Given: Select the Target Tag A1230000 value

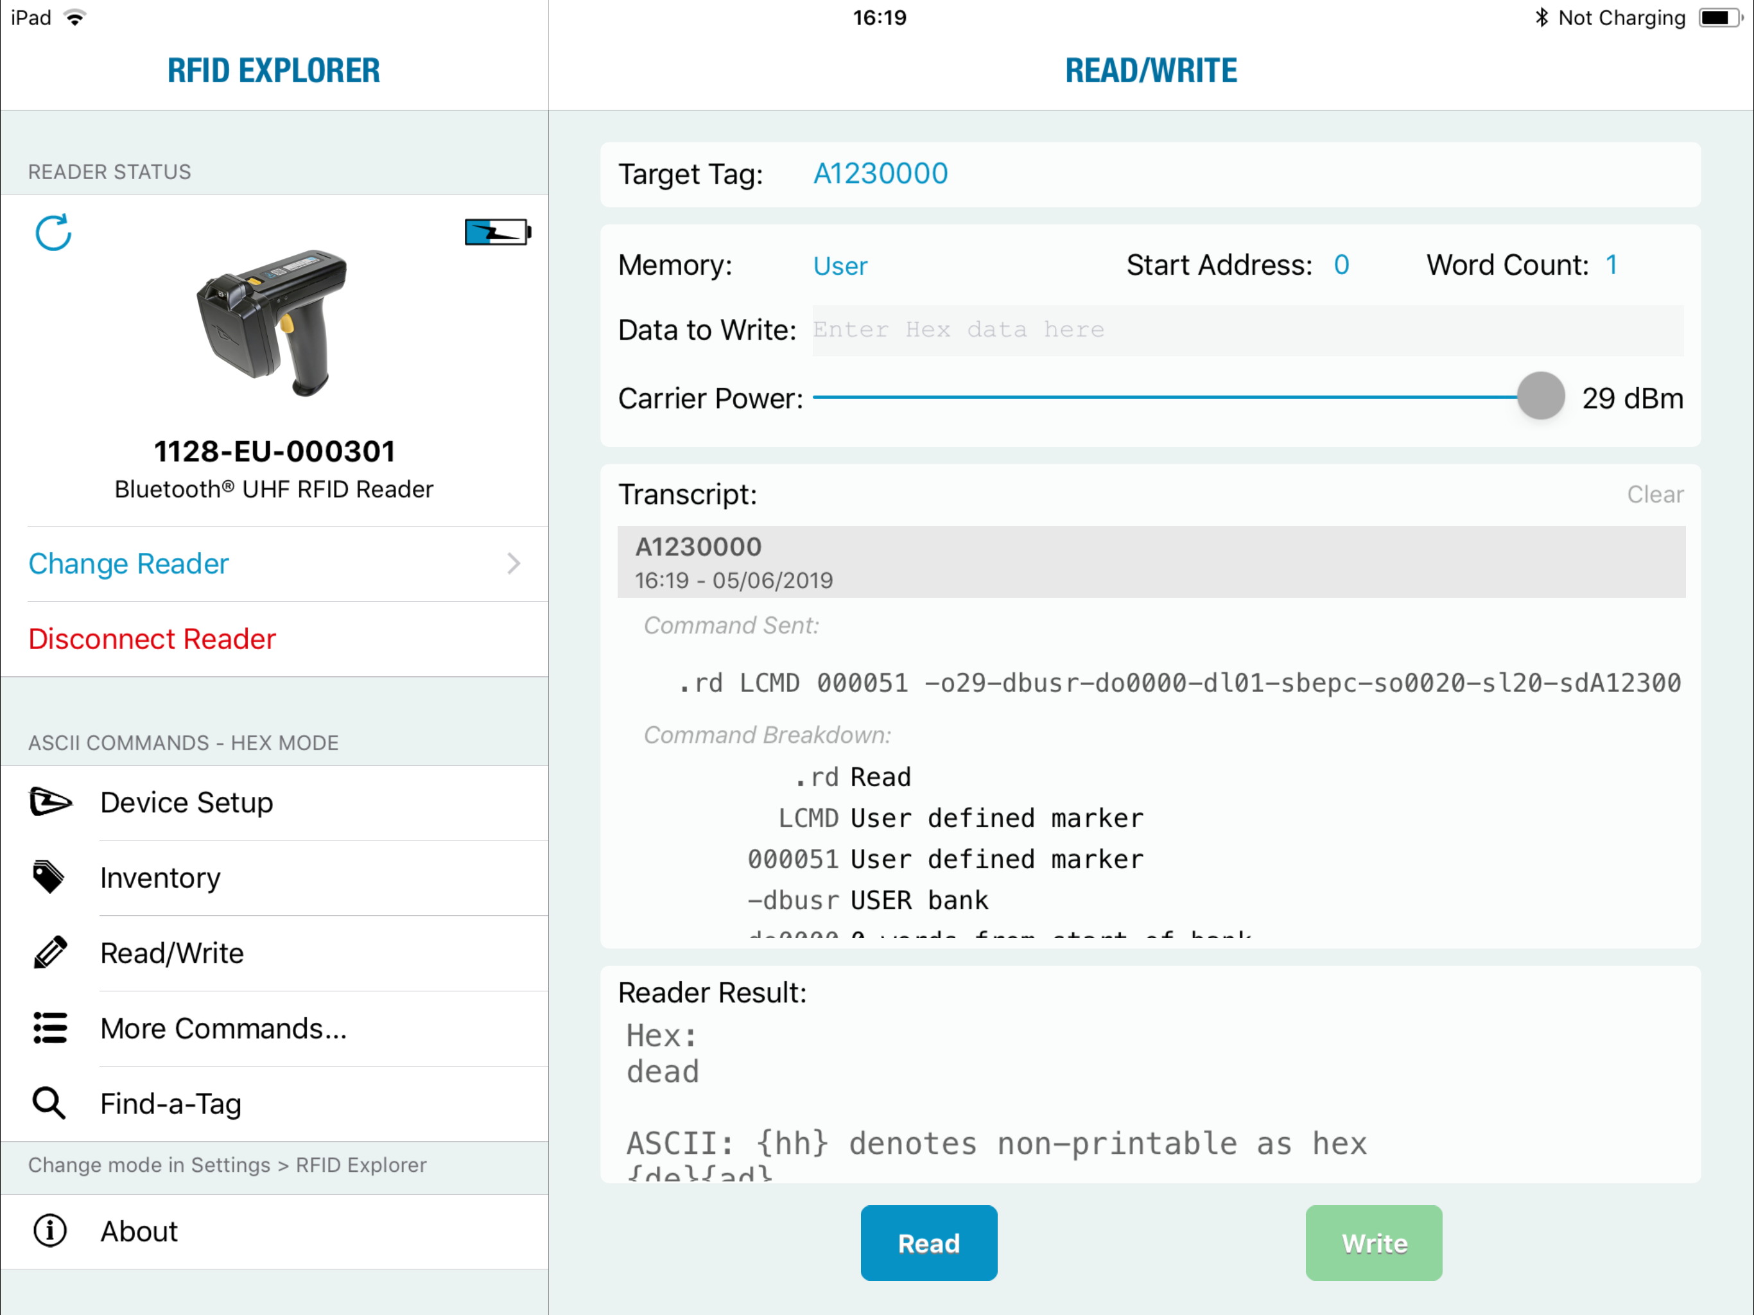Looking at the screenshot, I should [x=880, y=174].
